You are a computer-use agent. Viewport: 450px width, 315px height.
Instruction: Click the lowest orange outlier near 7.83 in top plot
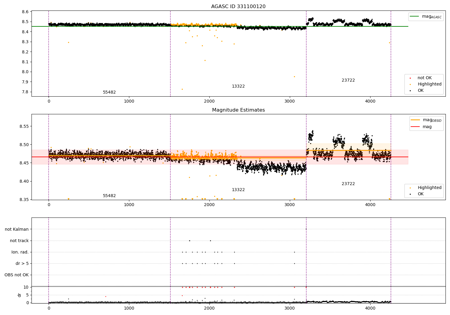coord(182,89)
